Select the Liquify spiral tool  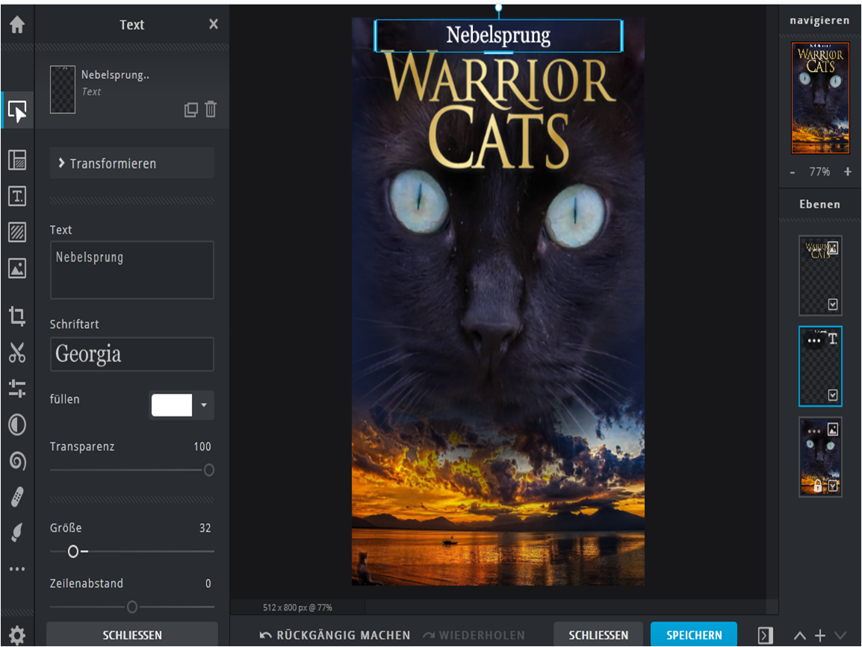[17, 460]
